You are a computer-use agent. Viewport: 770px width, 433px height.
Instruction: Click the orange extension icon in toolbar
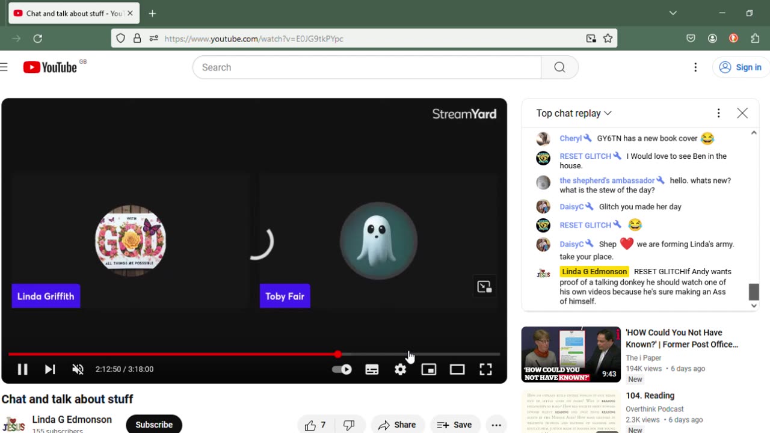[x=734, y=38]
